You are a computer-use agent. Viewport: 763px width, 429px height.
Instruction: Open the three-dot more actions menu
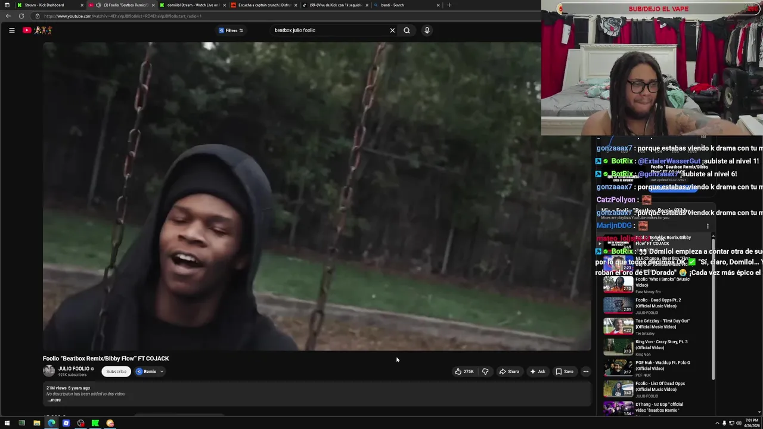(586, 372)
